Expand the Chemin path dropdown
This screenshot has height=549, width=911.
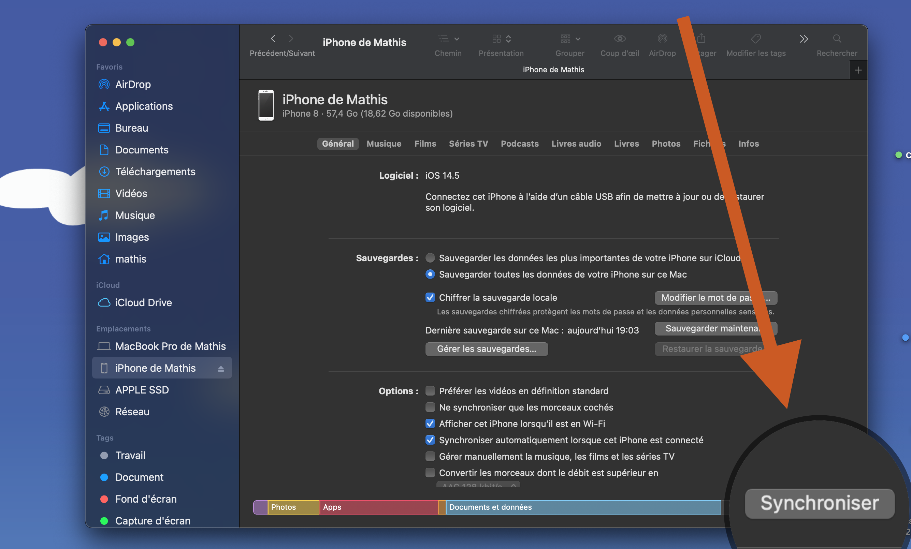pos(448,39)
